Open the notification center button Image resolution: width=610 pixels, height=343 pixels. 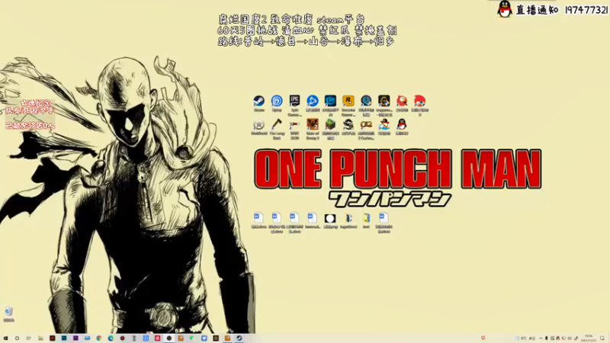(602, 338)
